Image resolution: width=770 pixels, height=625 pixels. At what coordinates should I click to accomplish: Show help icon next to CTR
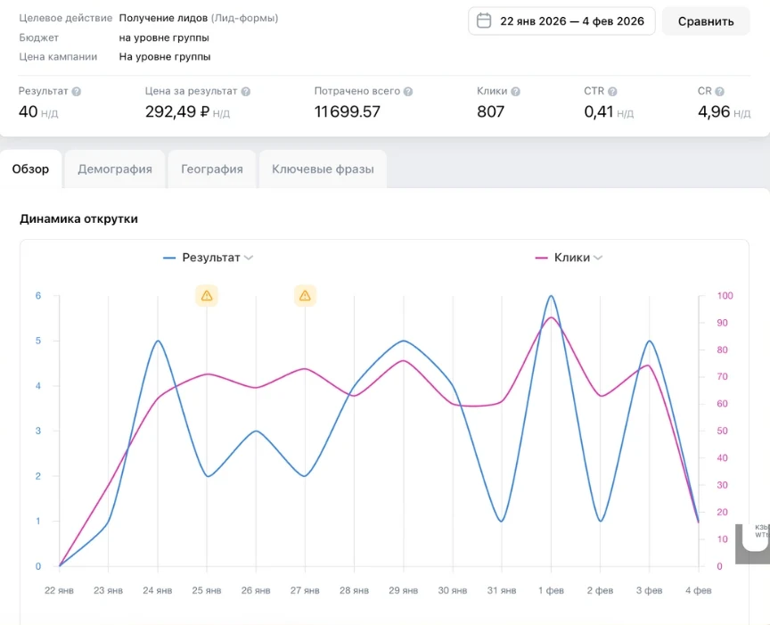(x=612, y=92)
